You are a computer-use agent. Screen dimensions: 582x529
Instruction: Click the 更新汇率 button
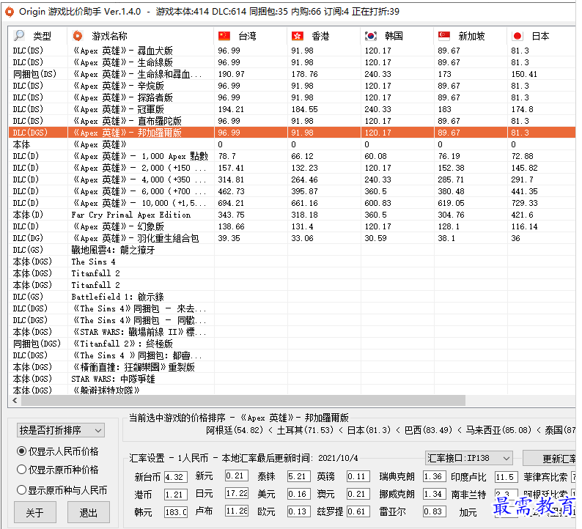[x=549, y=459]
